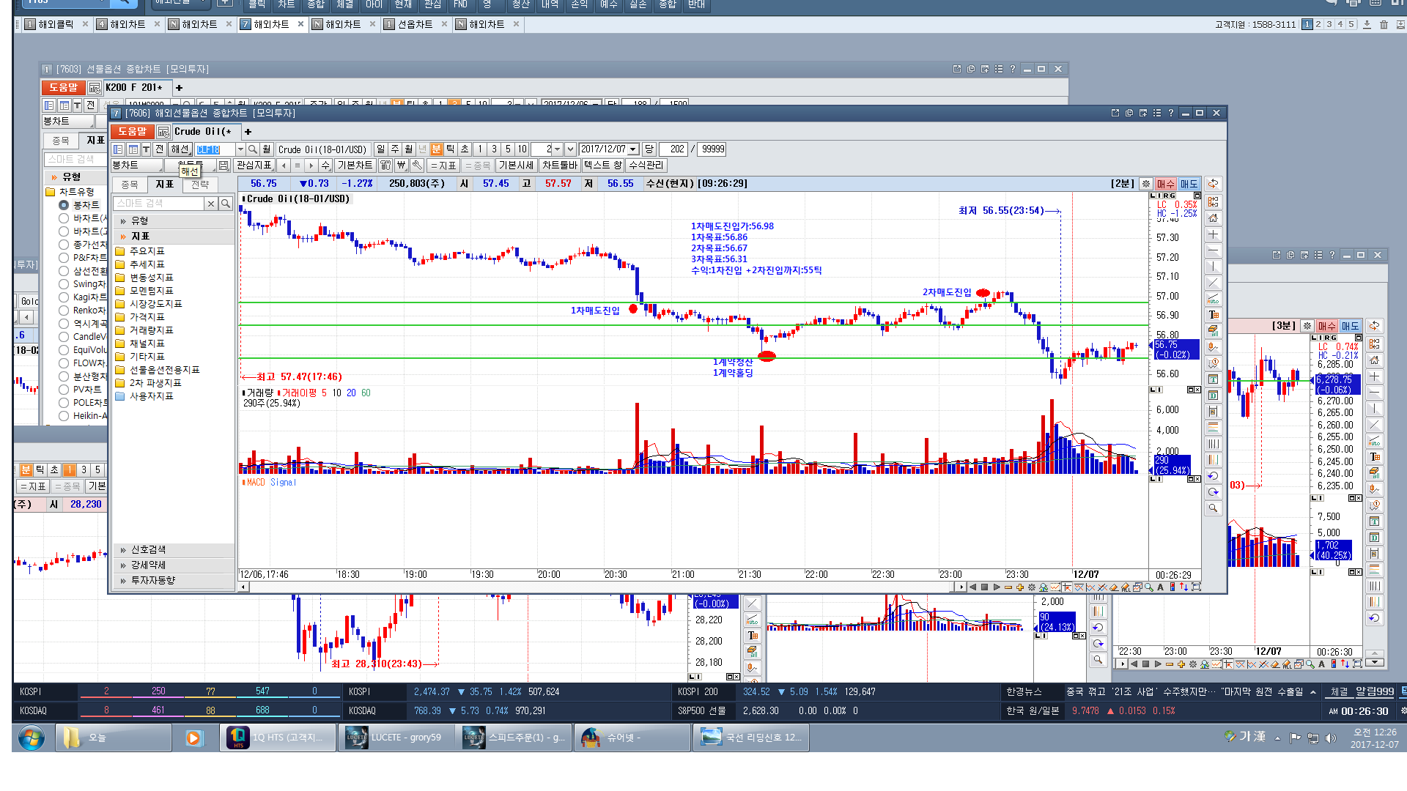Viewport: 1407px width, 791px height.
Task: Select 삼선전환 radio option
Action: (64, 271)
